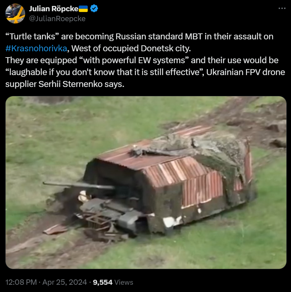Click the camouflage netting on the tank roof
This screenshot has height=292, width=291.
tap(194, 147)
